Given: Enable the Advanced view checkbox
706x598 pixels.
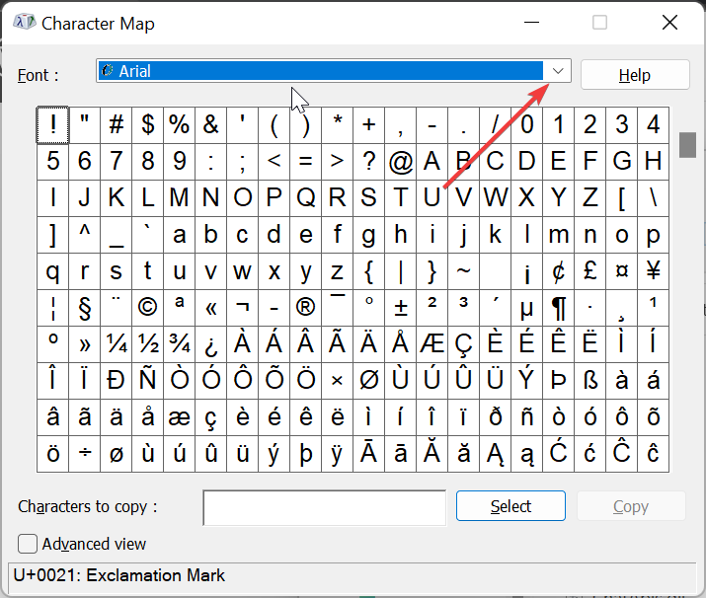Looking at the screenshot, I should [x=28, y=544].
